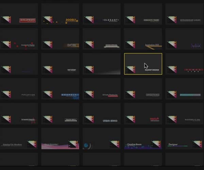Select the DEVELOPMENTS red-boxed title thumbnail

[x=19, y=14]
